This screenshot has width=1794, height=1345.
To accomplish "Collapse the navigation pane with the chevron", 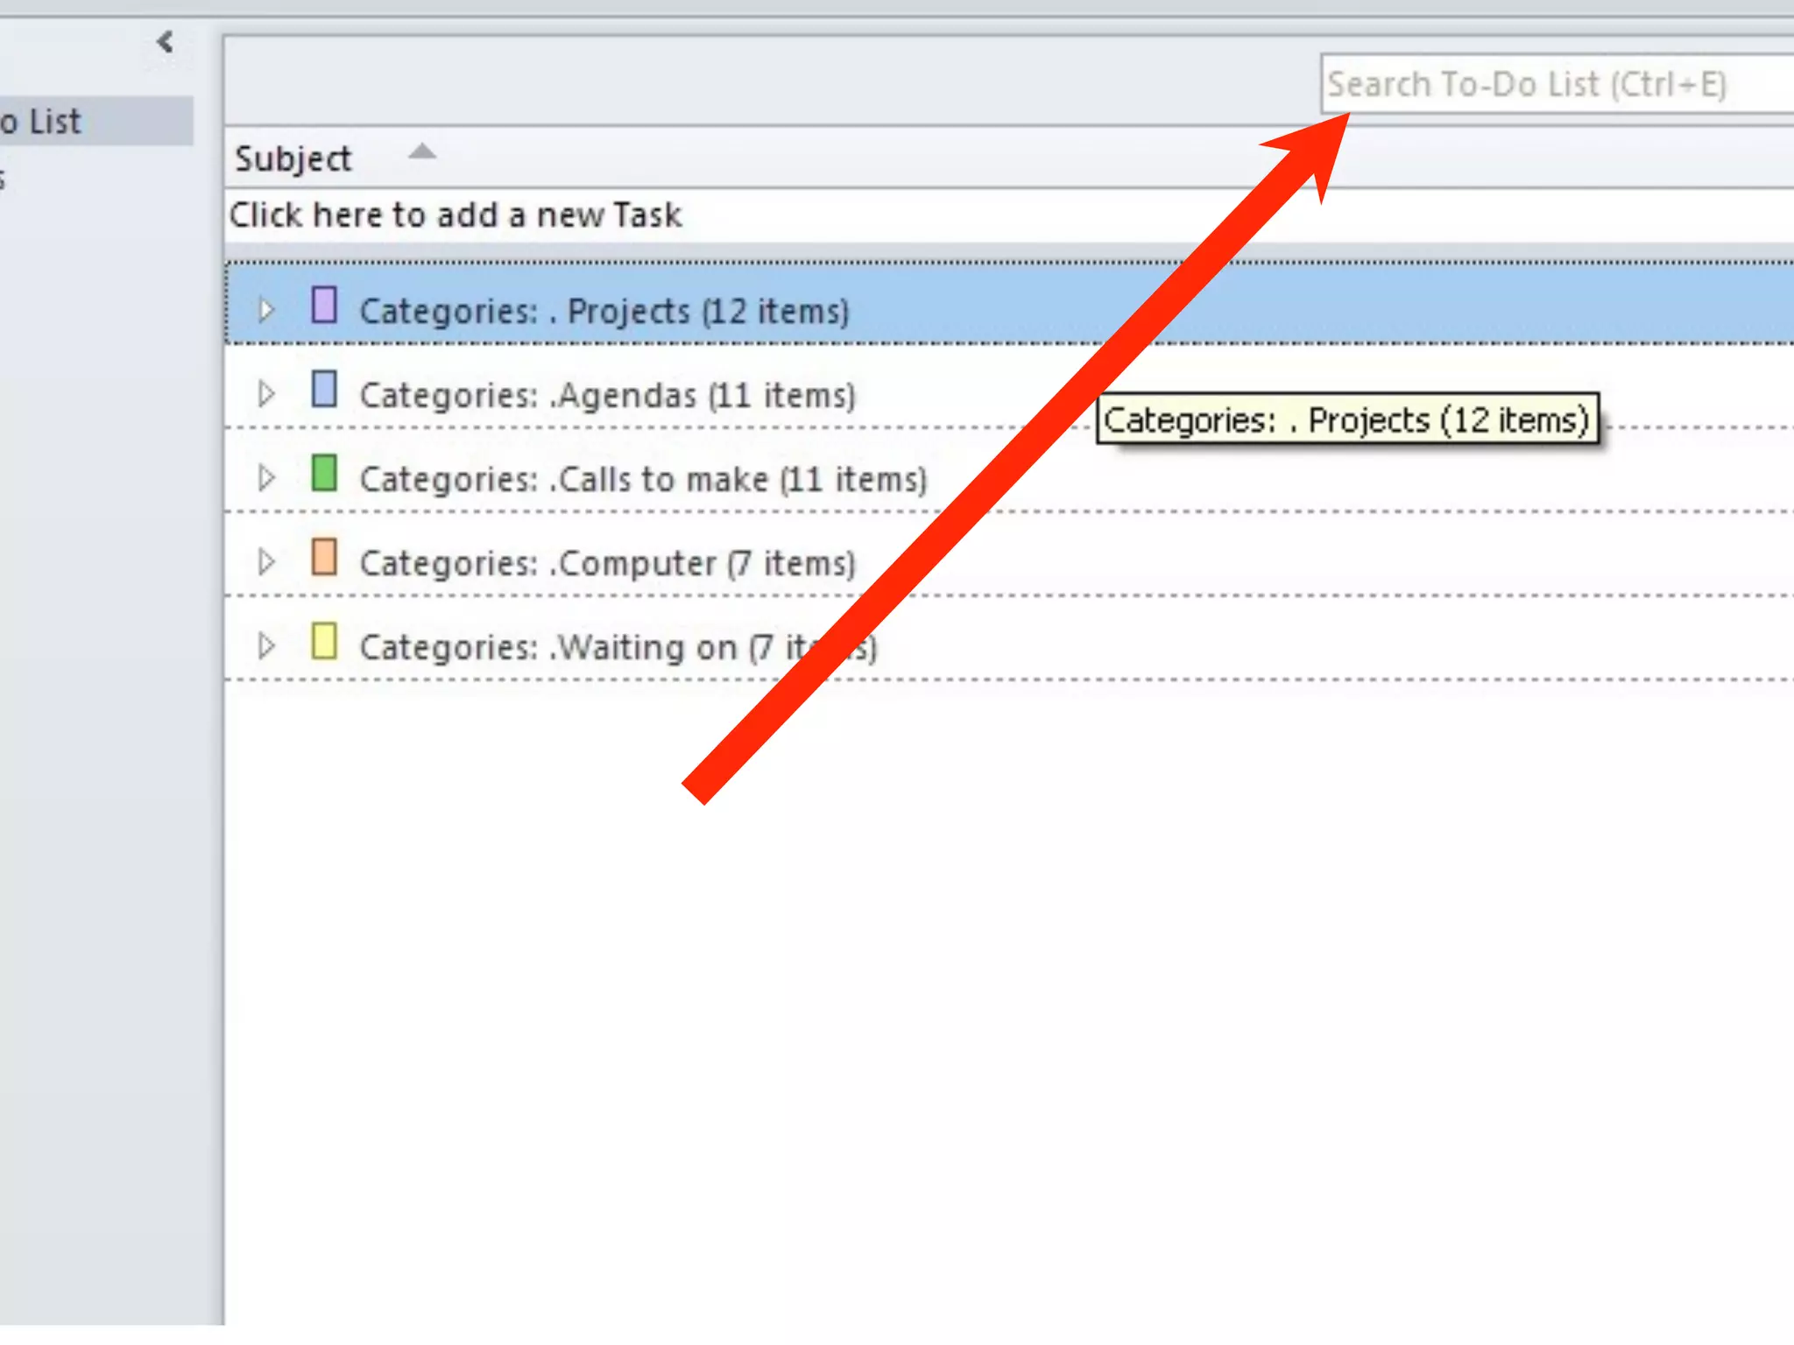I will [x=165, y=41].
